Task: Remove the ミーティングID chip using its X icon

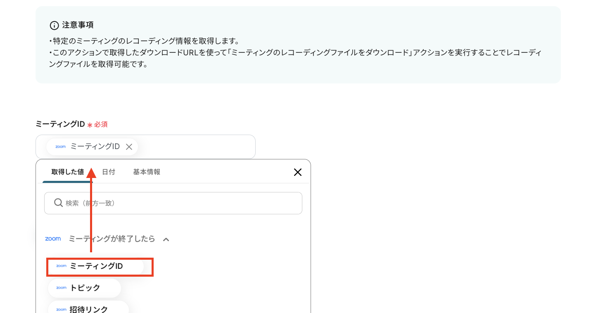Action: (129, 147)
